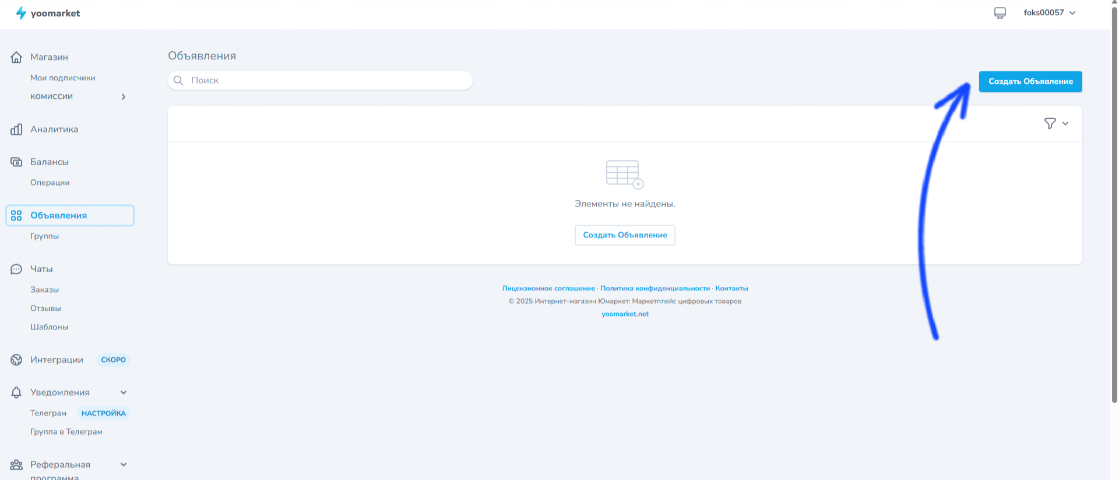Screen dimensions: 1119x480
Task: Collapse the Уведомления section chevron
Action: click(124, 392)
